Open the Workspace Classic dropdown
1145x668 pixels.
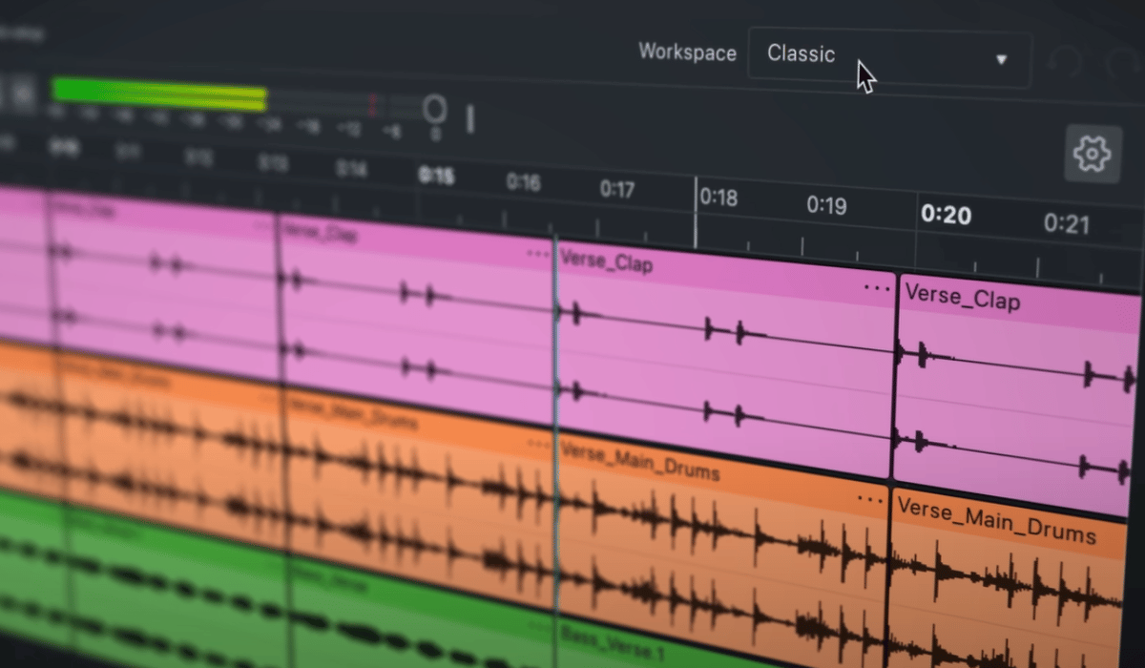[889, 55]
